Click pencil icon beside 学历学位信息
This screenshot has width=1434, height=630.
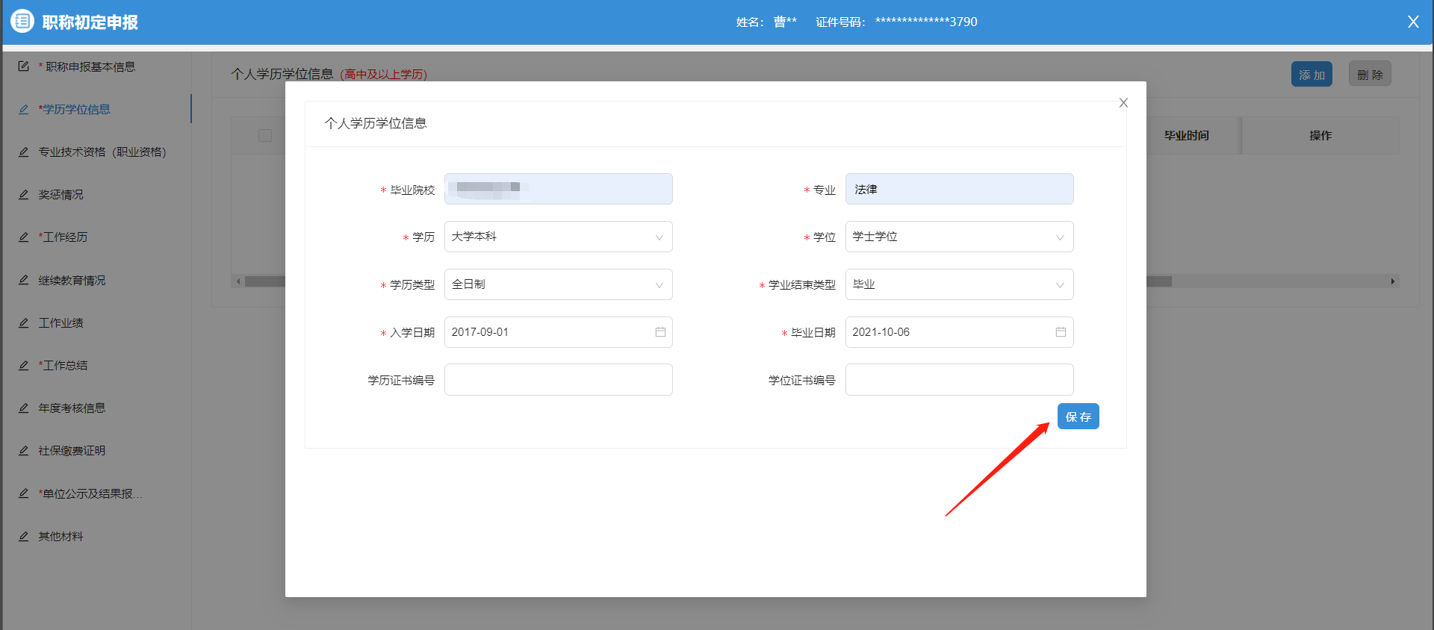pos(23,109)
